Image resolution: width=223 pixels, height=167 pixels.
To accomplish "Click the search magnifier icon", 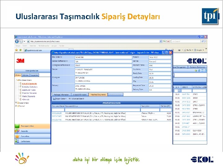I will (x=203, y=41).
